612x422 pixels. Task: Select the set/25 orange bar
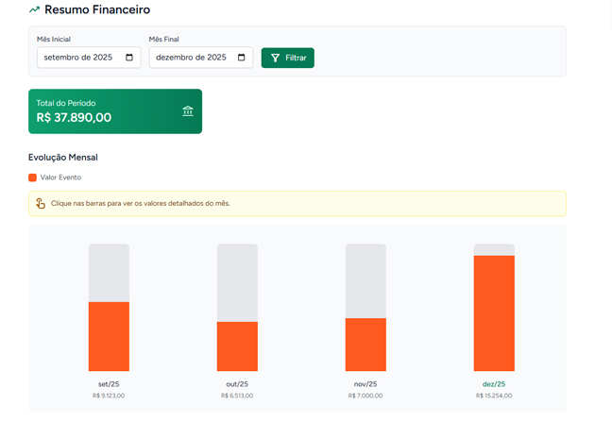[109, 336]
